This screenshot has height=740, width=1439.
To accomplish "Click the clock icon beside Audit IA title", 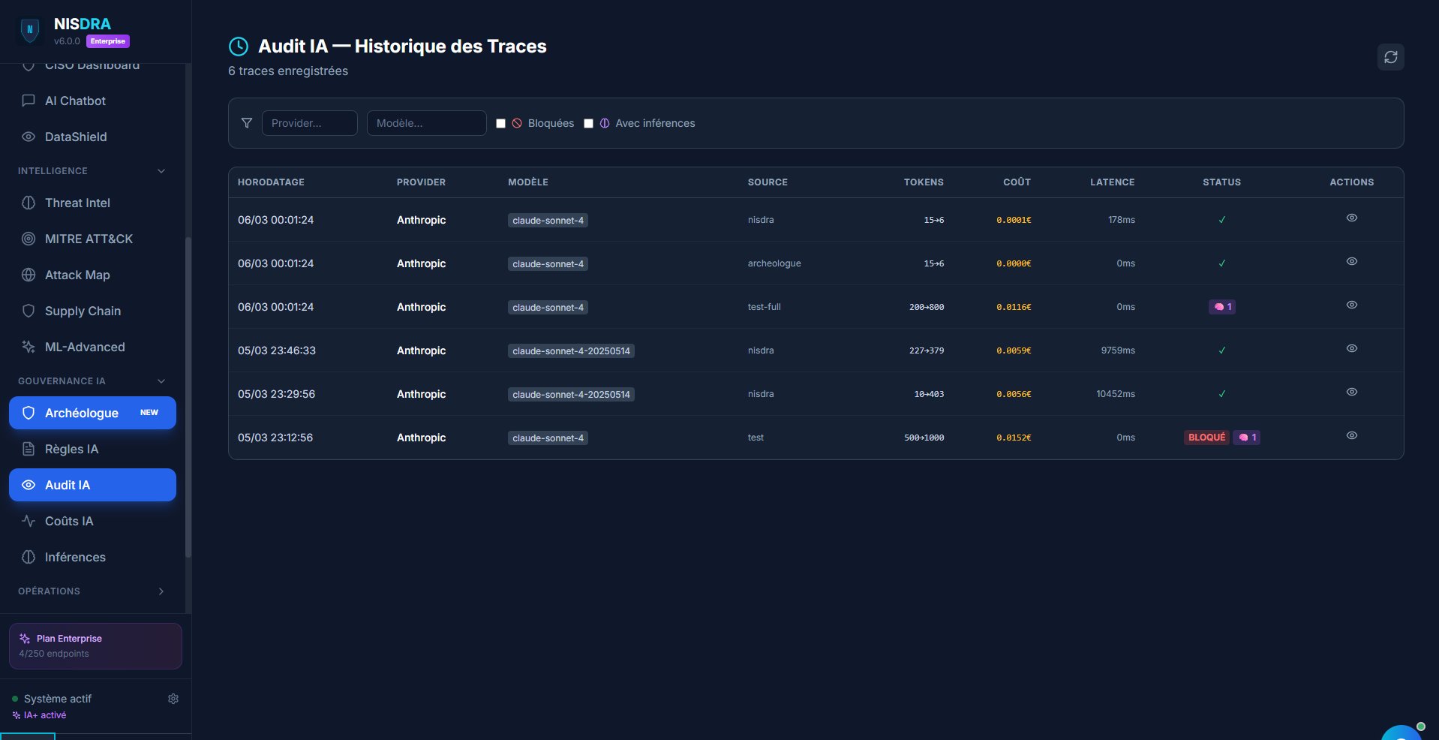I will [238, 47].
